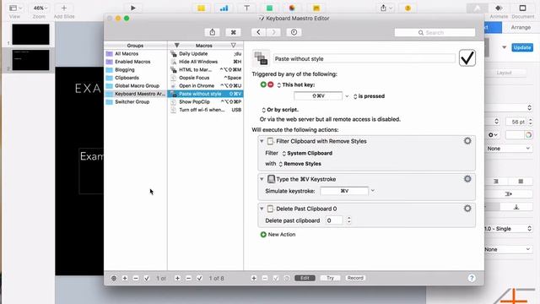Click the macro name field
This screenshot has width=540, height=304.
point(364,58)
